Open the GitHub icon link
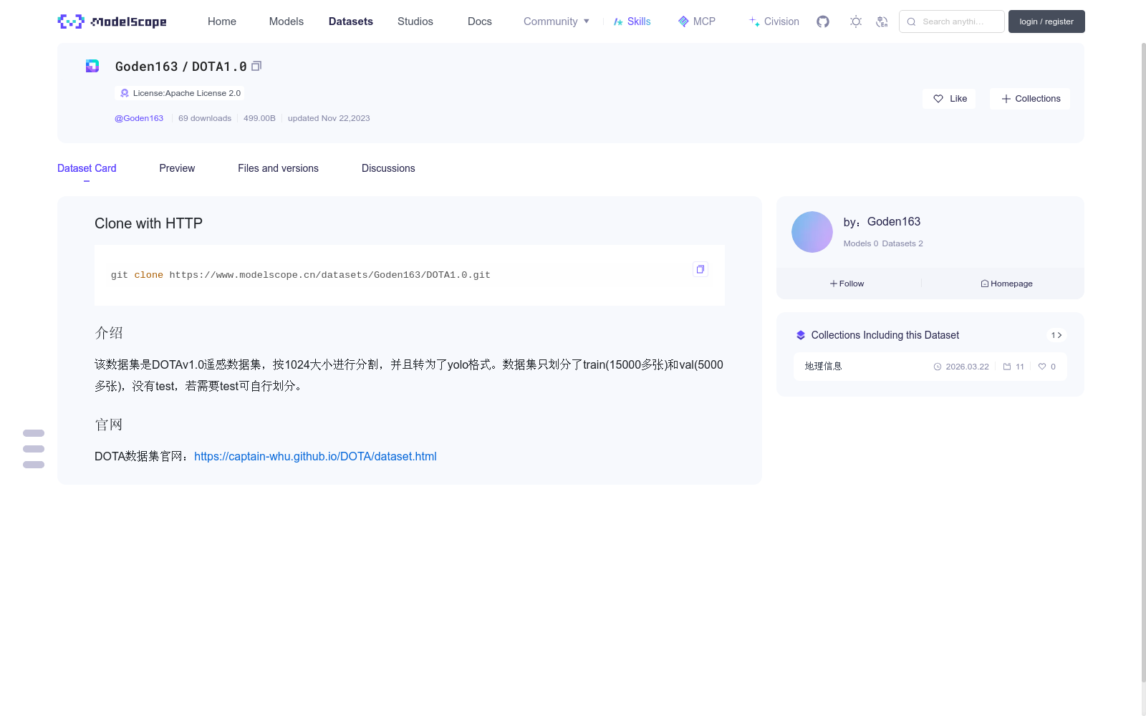 [823, 21]
